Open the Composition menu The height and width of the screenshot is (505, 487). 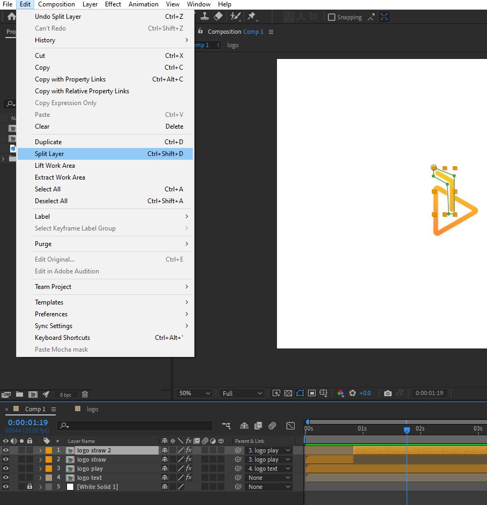coord(56,4)
